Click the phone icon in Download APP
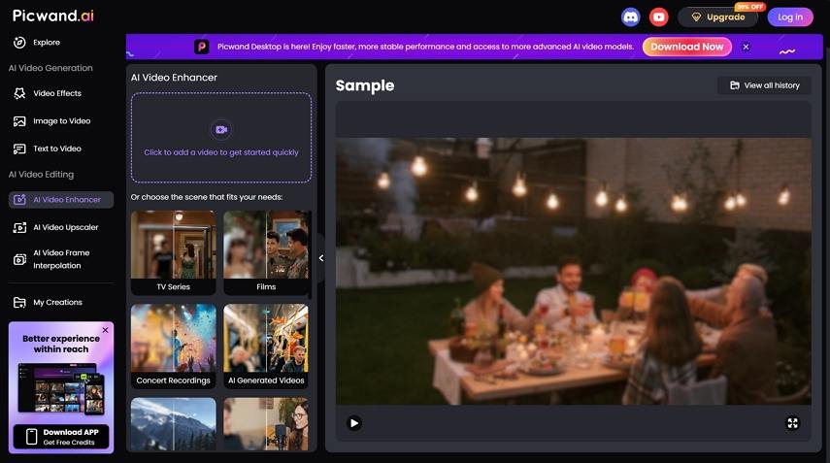Image resolution: width=830 pixels, height=463 pixels. tap(31, 437)
